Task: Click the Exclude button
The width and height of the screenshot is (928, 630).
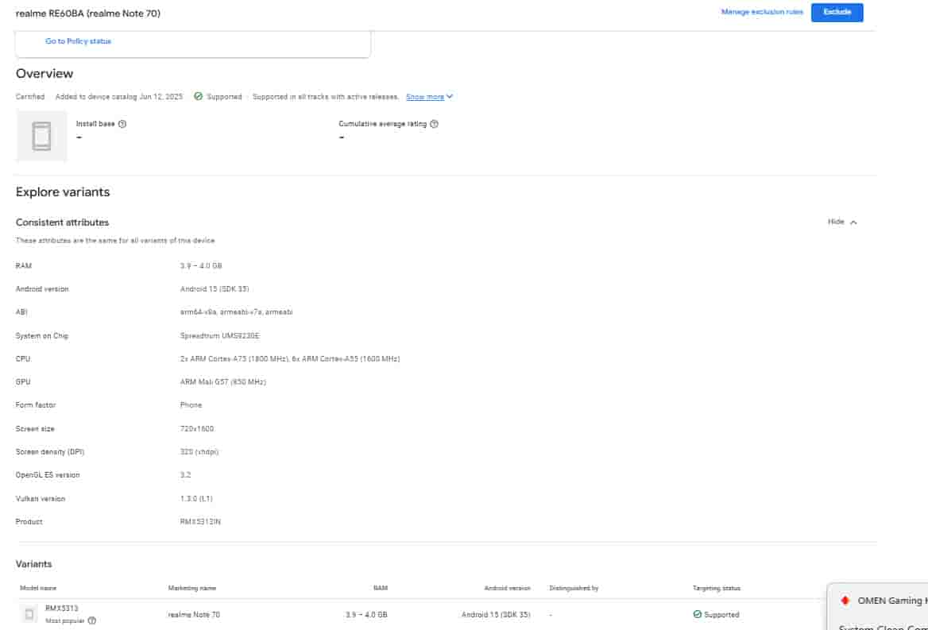Action: coord(837,12)
